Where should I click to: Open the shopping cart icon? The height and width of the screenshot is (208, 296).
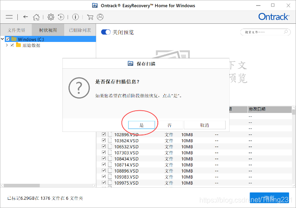point(90,17)
